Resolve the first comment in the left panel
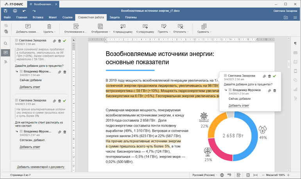301x179 pixels. pyautogui.click(x=65, y=41)
